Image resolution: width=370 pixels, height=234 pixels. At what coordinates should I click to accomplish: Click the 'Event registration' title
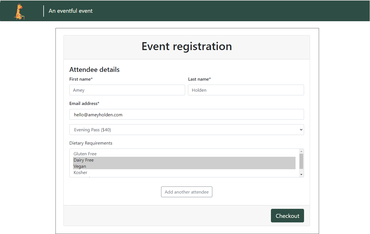187,46
